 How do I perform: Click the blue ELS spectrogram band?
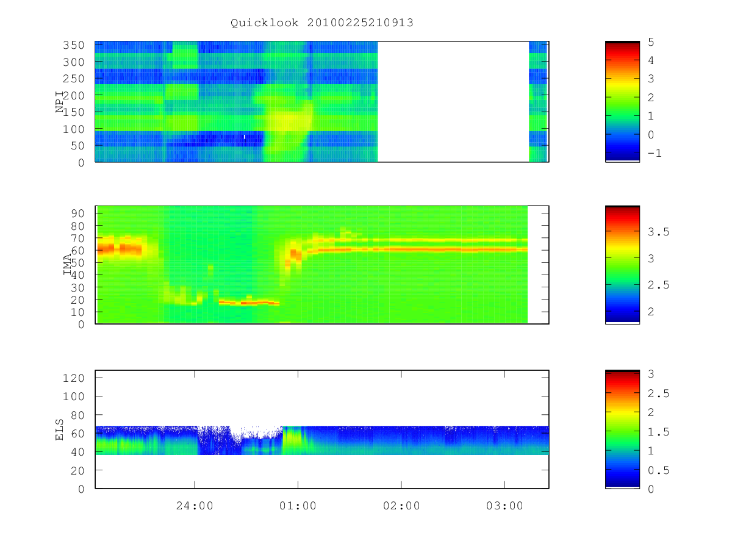(322, 440)
